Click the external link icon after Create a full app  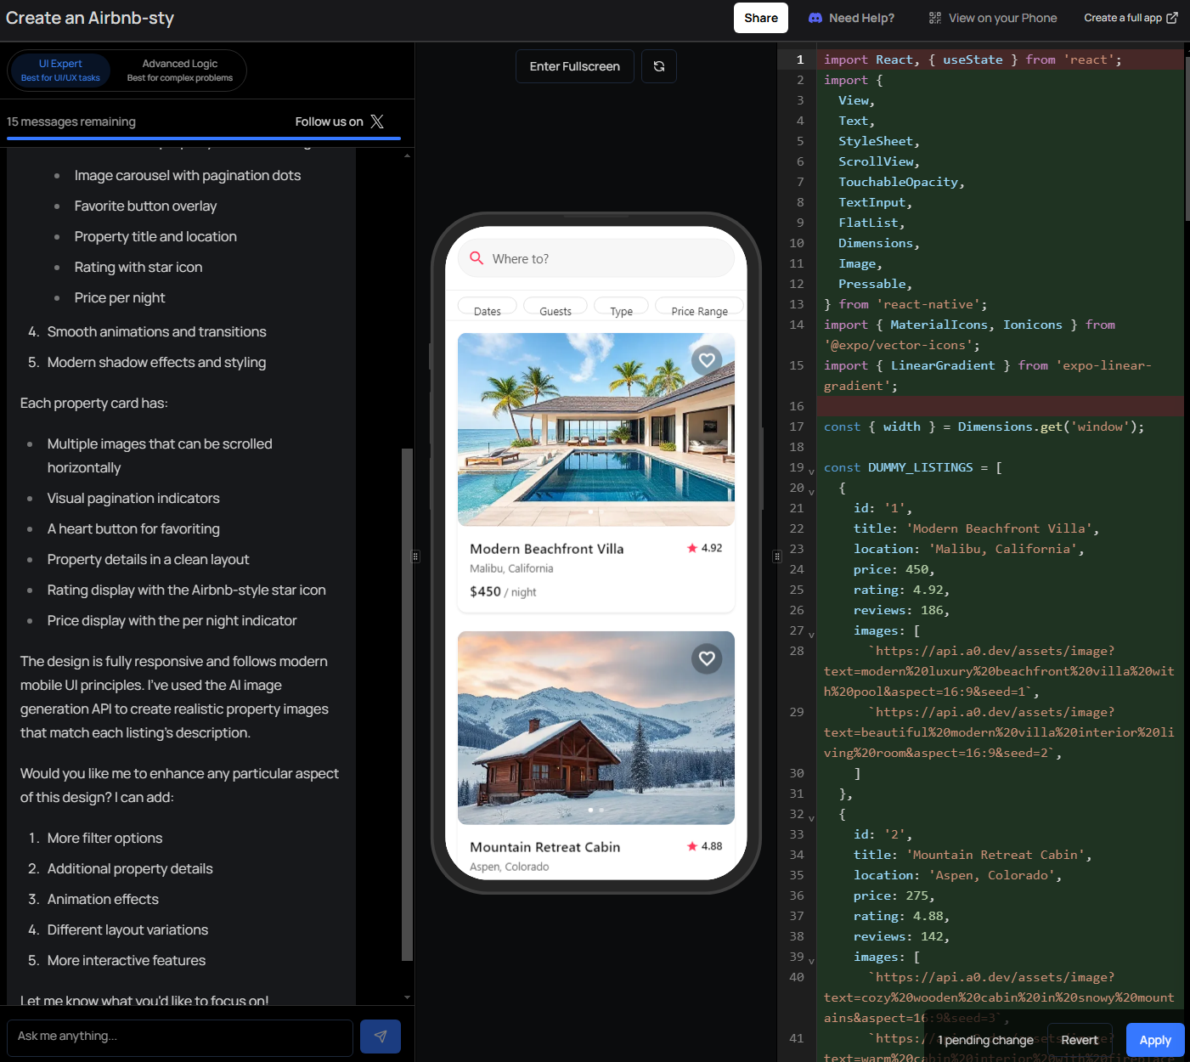(1172, 18)
